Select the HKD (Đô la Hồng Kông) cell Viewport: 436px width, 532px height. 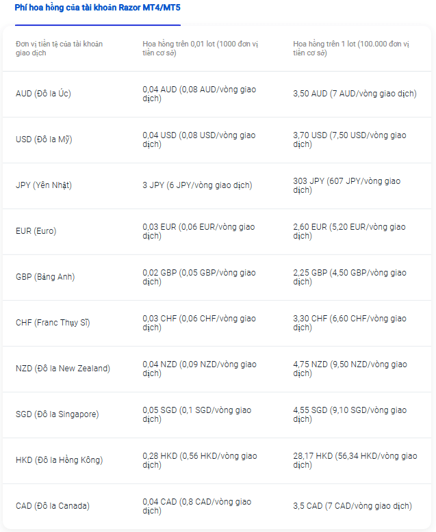click(x=59, y=460)
